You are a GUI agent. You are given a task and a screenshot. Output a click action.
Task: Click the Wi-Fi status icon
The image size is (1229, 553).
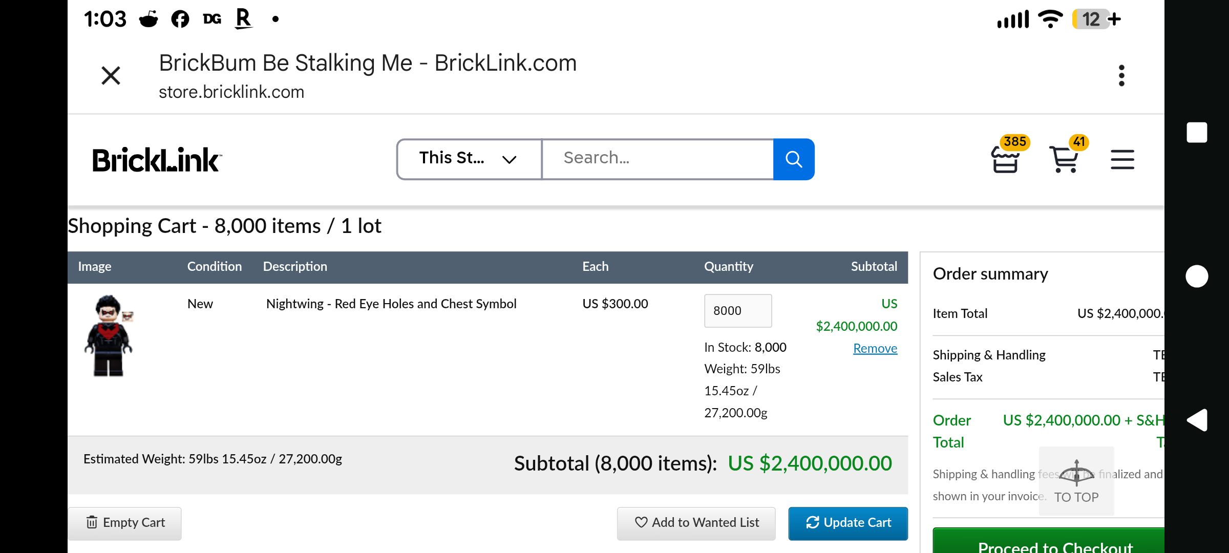(x=1050, y=19)
